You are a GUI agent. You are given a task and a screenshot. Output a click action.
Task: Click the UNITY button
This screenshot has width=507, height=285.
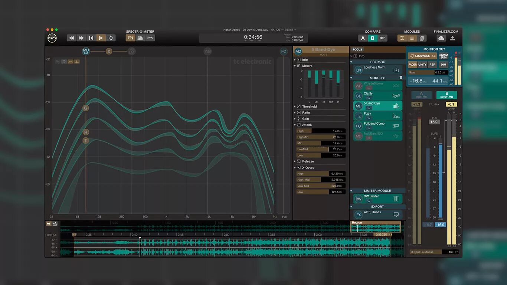(x=422, y=65)
